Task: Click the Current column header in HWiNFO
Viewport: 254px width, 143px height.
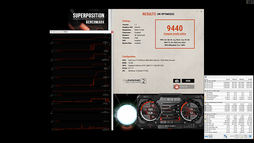Action: tap(228, 79)
